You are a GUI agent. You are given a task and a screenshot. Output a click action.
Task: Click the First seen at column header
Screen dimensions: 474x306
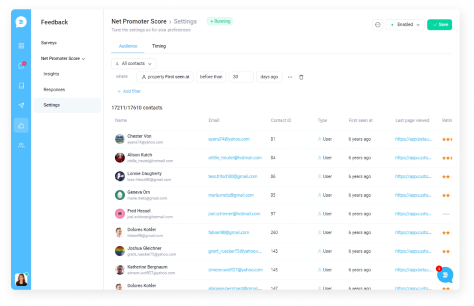point(360,120)
